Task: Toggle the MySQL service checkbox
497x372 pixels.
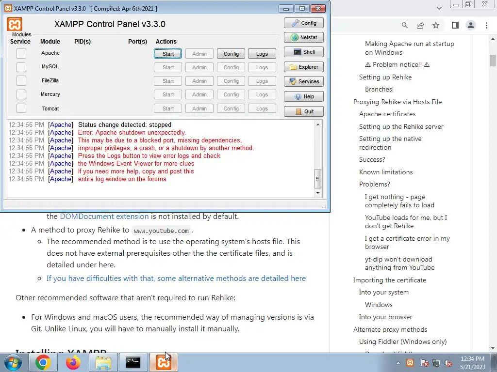Action: coord(21,67)
